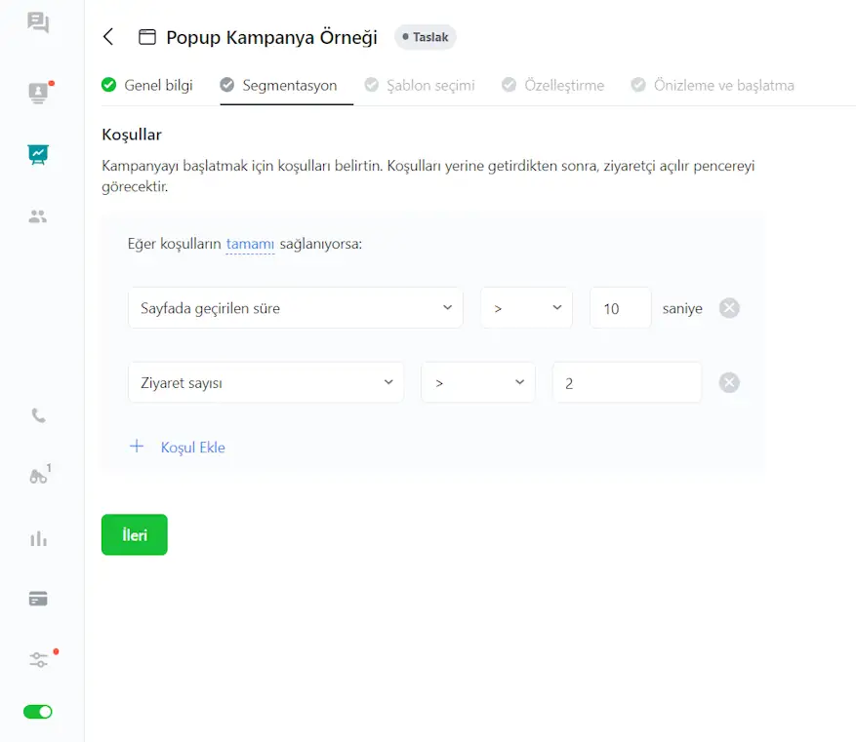The image size is (856, 742).
Task: Select the campaigns presentation chart icon
Action: 38,154
